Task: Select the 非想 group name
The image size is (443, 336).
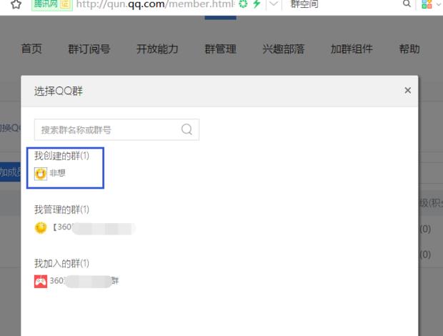Action: tap(57, 173)
